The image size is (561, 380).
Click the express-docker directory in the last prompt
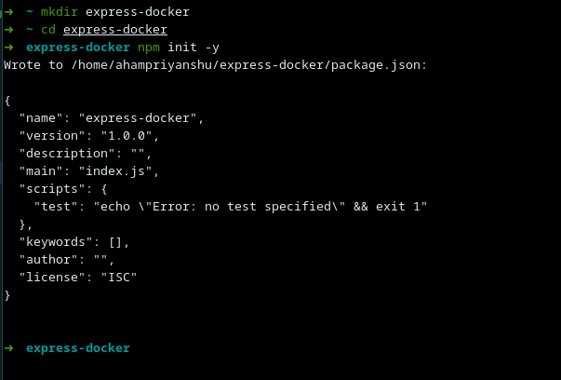click(78, 347)
